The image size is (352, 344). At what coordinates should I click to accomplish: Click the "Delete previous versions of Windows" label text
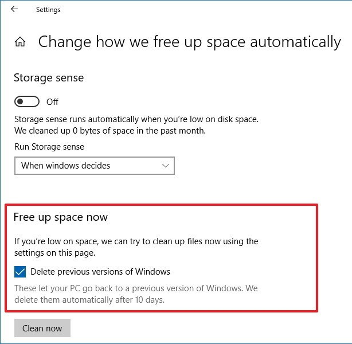[x=100, y=272]
